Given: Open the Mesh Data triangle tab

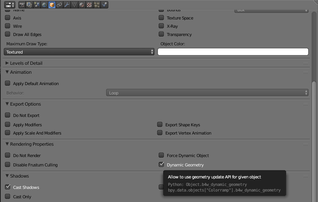Looking at the screenshot, I should coord(74,5).
